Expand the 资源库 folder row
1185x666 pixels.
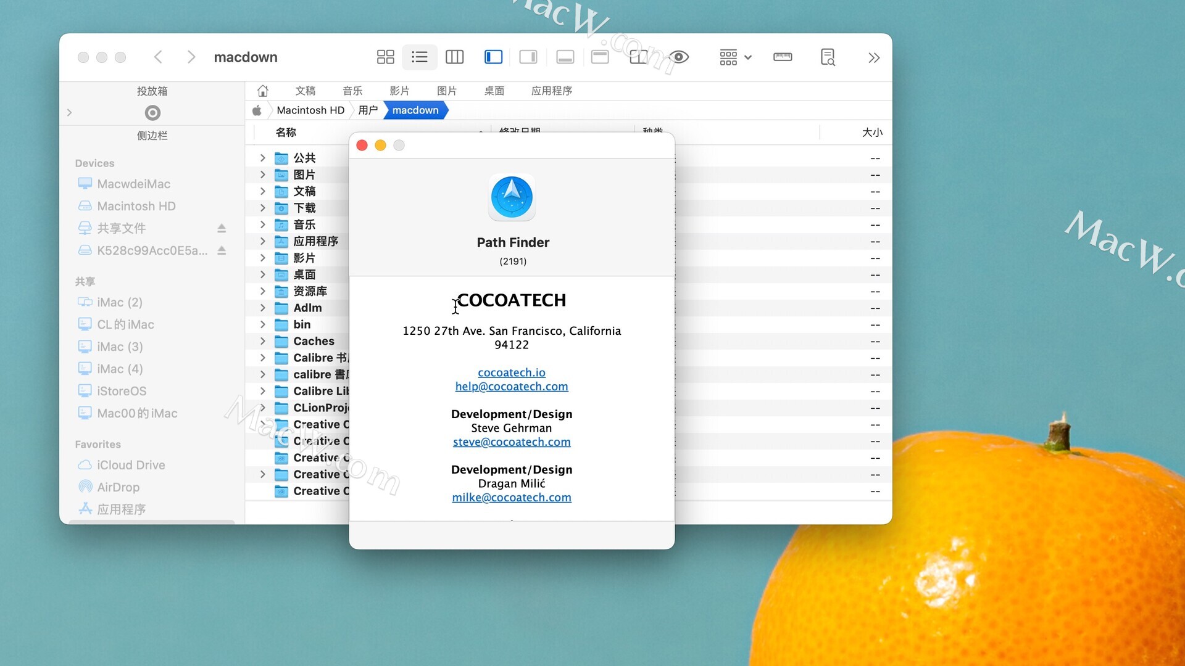[x=263, y=291]
